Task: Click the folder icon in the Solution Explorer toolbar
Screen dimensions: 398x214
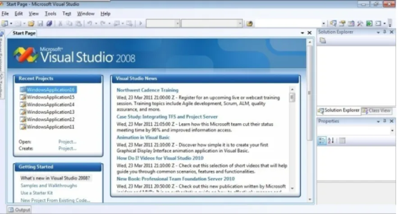Action: coord(323,41)
